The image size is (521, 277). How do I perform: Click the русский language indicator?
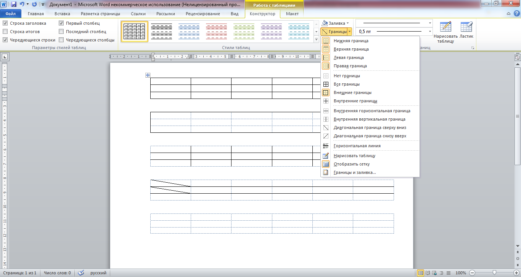[x=98, y=273]
